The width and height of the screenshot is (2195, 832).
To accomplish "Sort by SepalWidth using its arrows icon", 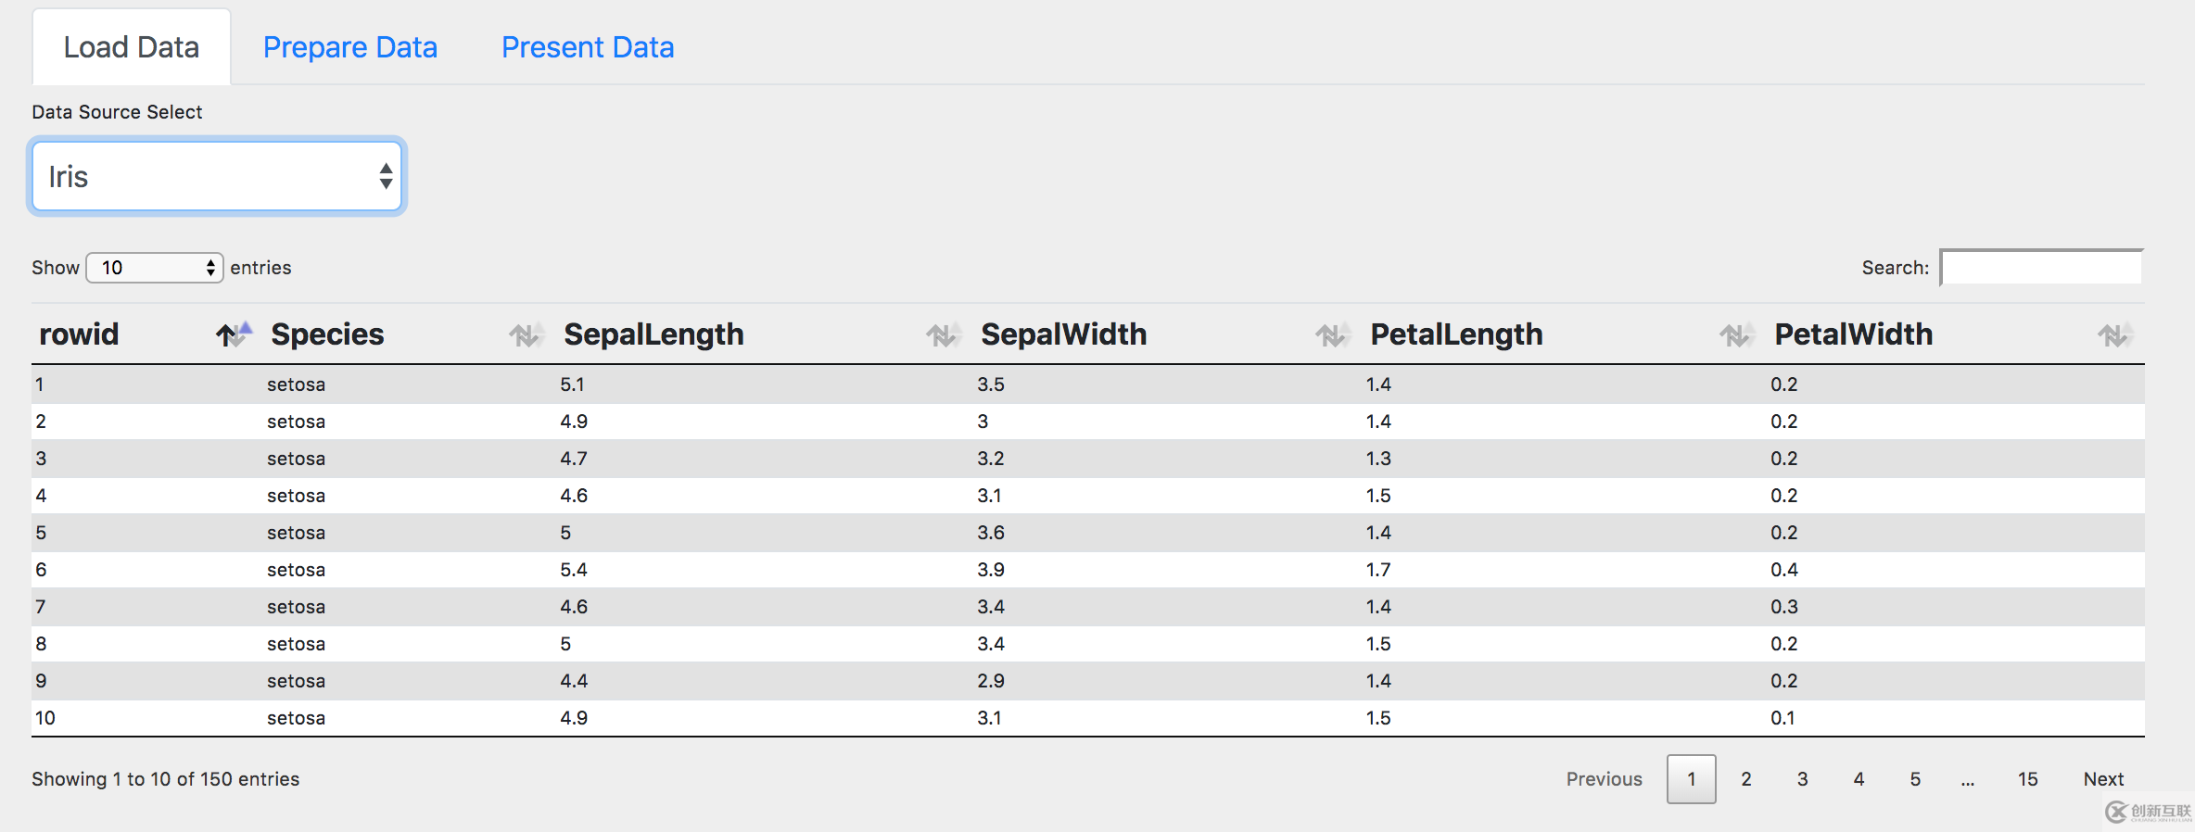I will click(x=1332, y=335).
